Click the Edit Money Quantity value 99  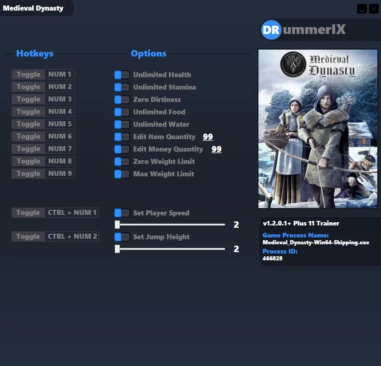point(217,149)
